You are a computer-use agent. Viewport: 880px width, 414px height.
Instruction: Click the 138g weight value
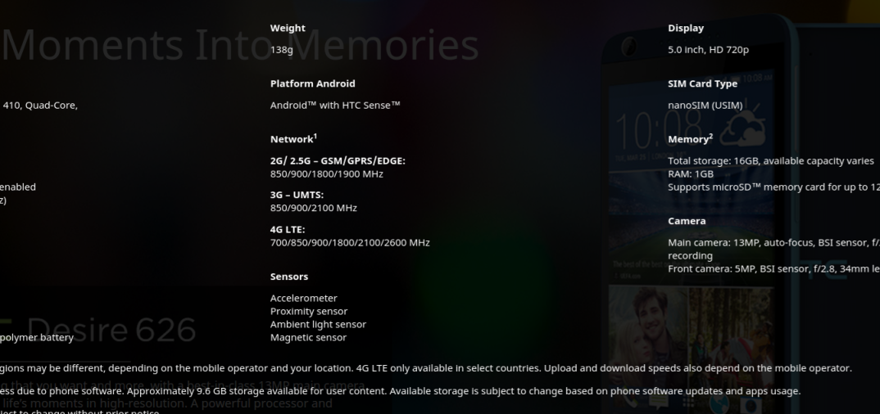coord(282,50)
